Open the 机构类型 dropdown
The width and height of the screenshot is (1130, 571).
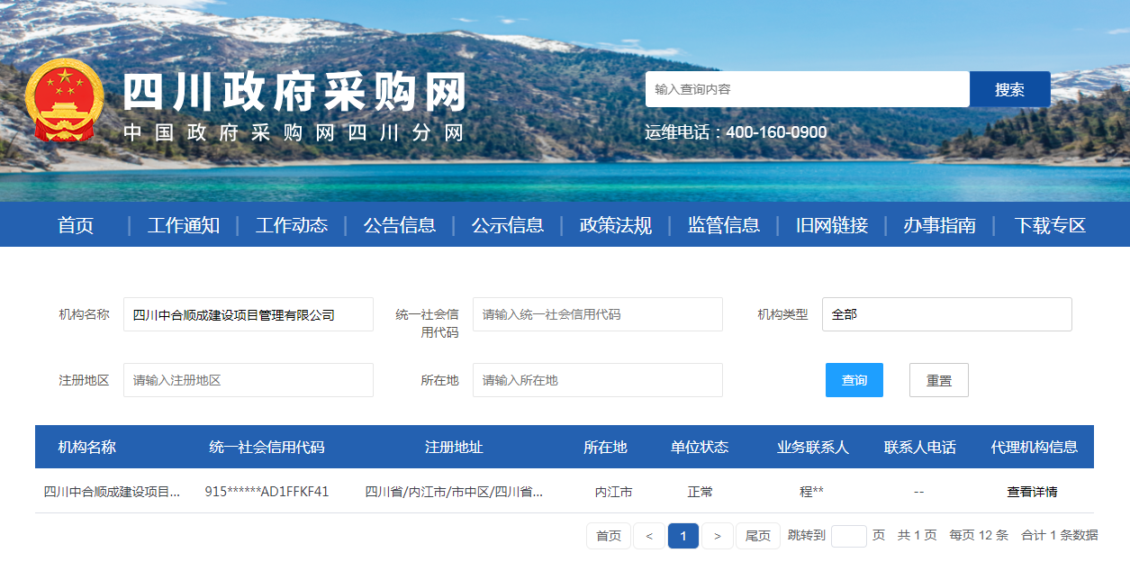tap(946, 314)
